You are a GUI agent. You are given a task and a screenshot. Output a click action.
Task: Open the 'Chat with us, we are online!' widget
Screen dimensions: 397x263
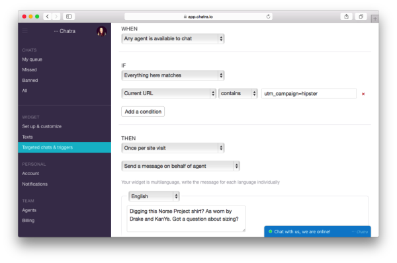click(318, 231)
